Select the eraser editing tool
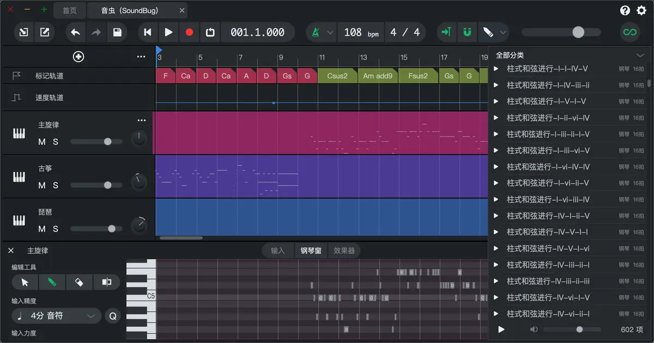Image resolution: width=654 pixels, height=343 pixels. (79, 282)
